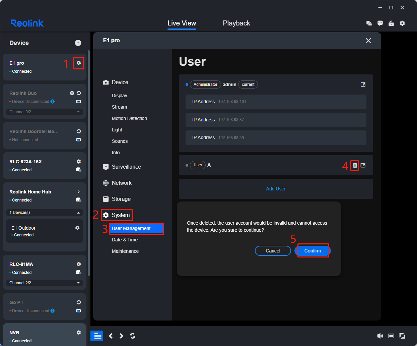Open the Display settings menu item
Image resolution: width=417 pixels, height=346 pixels.
tap(120, 96)
